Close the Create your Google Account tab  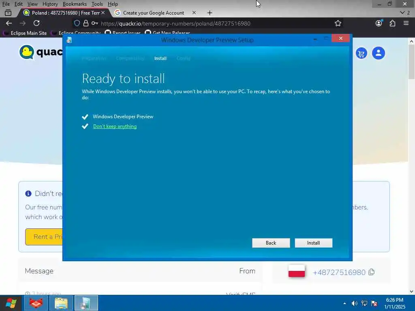194,13
